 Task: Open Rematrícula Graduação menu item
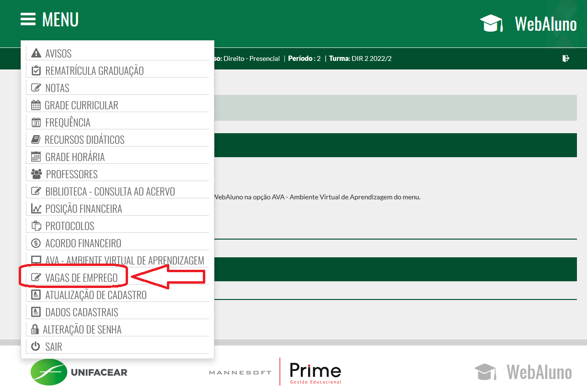[x=94, y=71]
